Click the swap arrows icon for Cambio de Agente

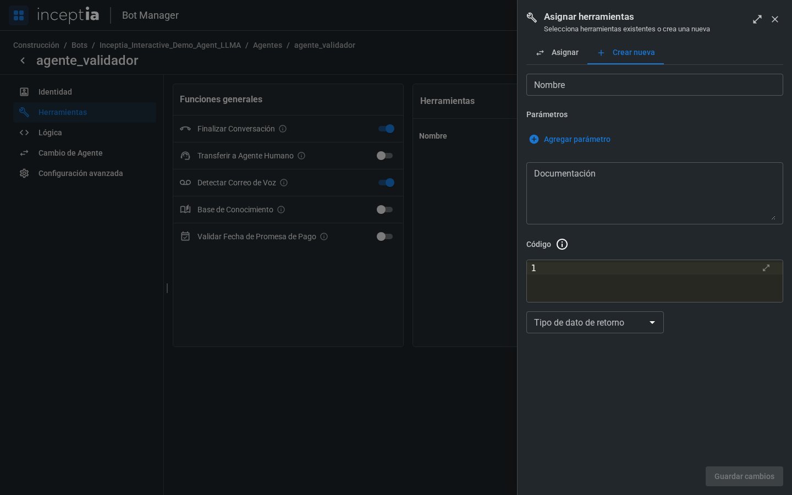(x=24, y=153)
